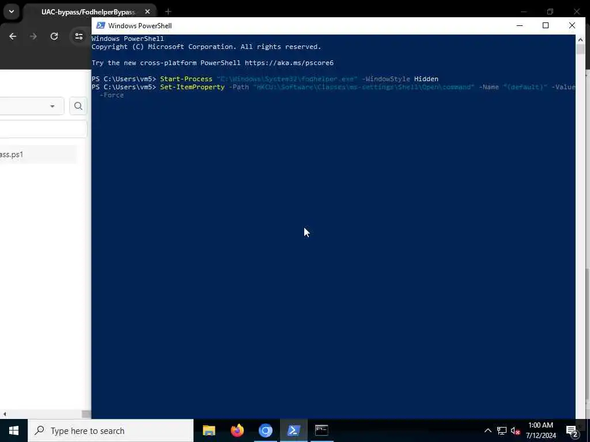The image size is (590, 442).
Task: Show hidden system tray icons
Action: click(487, 430)
